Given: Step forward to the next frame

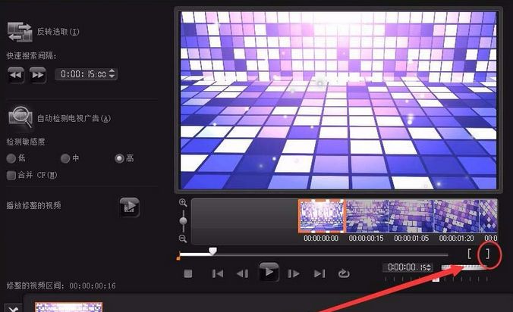Looking at the screenshot, I should coord(294,273).
